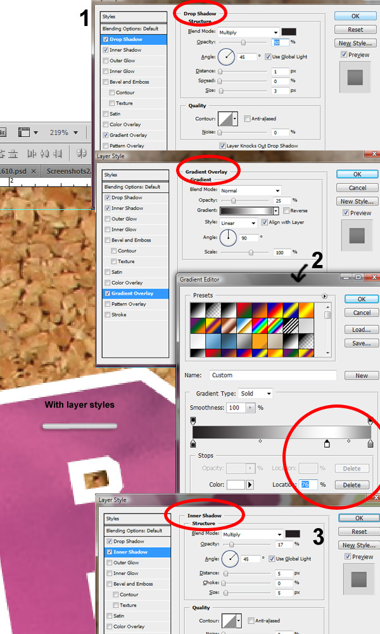380x634 pixels.
Task: Open the Drop Shadow Blend Mode Multiply dropdown
Action: pyautogui.click(x=248, y=32)
